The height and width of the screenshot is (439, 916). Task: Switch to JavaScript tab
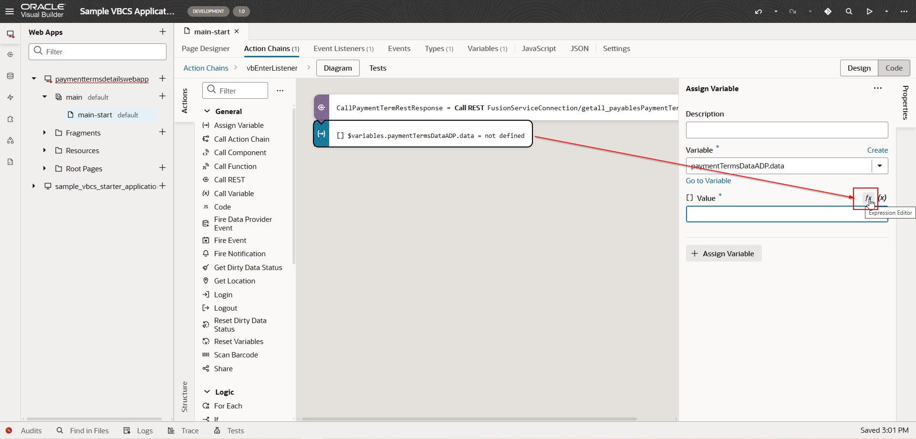tap(539, 49)
